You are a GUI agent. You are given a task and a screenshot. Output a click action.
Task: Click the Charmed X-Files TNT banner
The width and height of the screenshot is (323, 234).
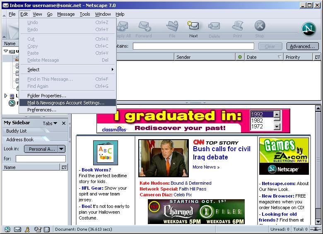click(196, 212)
